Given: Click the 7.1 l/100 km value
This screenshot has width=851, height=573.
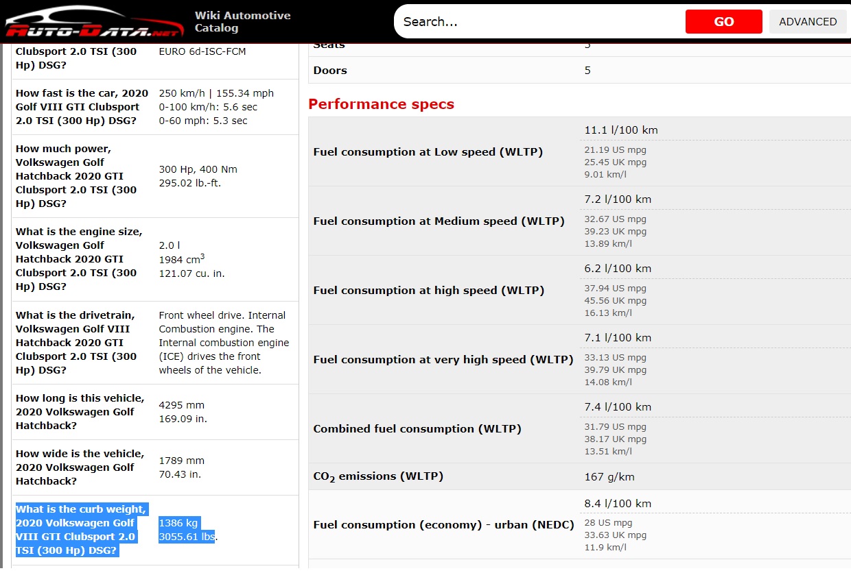Looking at the screenshot, I should 618,338.
